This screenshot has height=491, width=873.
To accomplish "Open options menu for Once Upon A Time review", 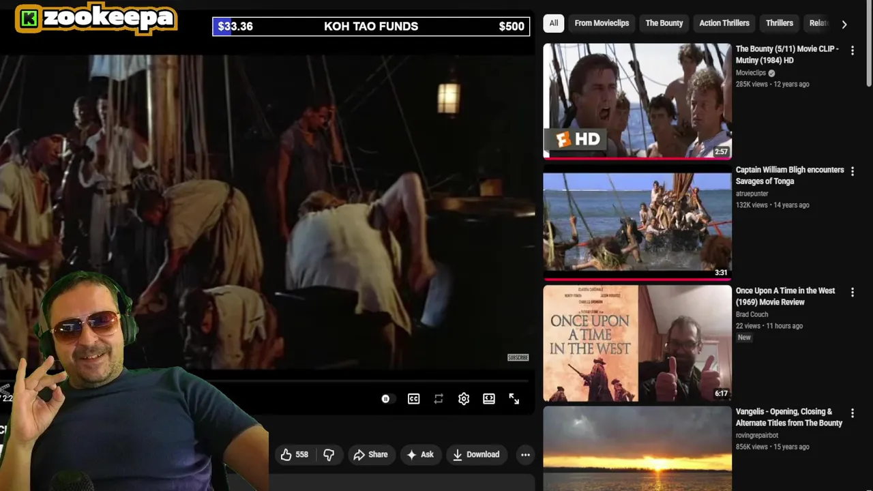I will tap(852, 292).
